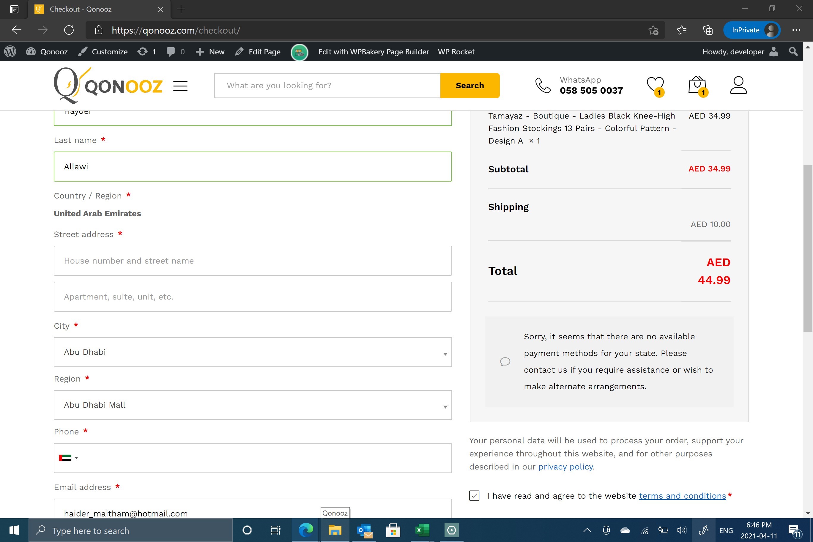Open the City dropdown
Screen dimensions: 813x542
tap(253, 352)
